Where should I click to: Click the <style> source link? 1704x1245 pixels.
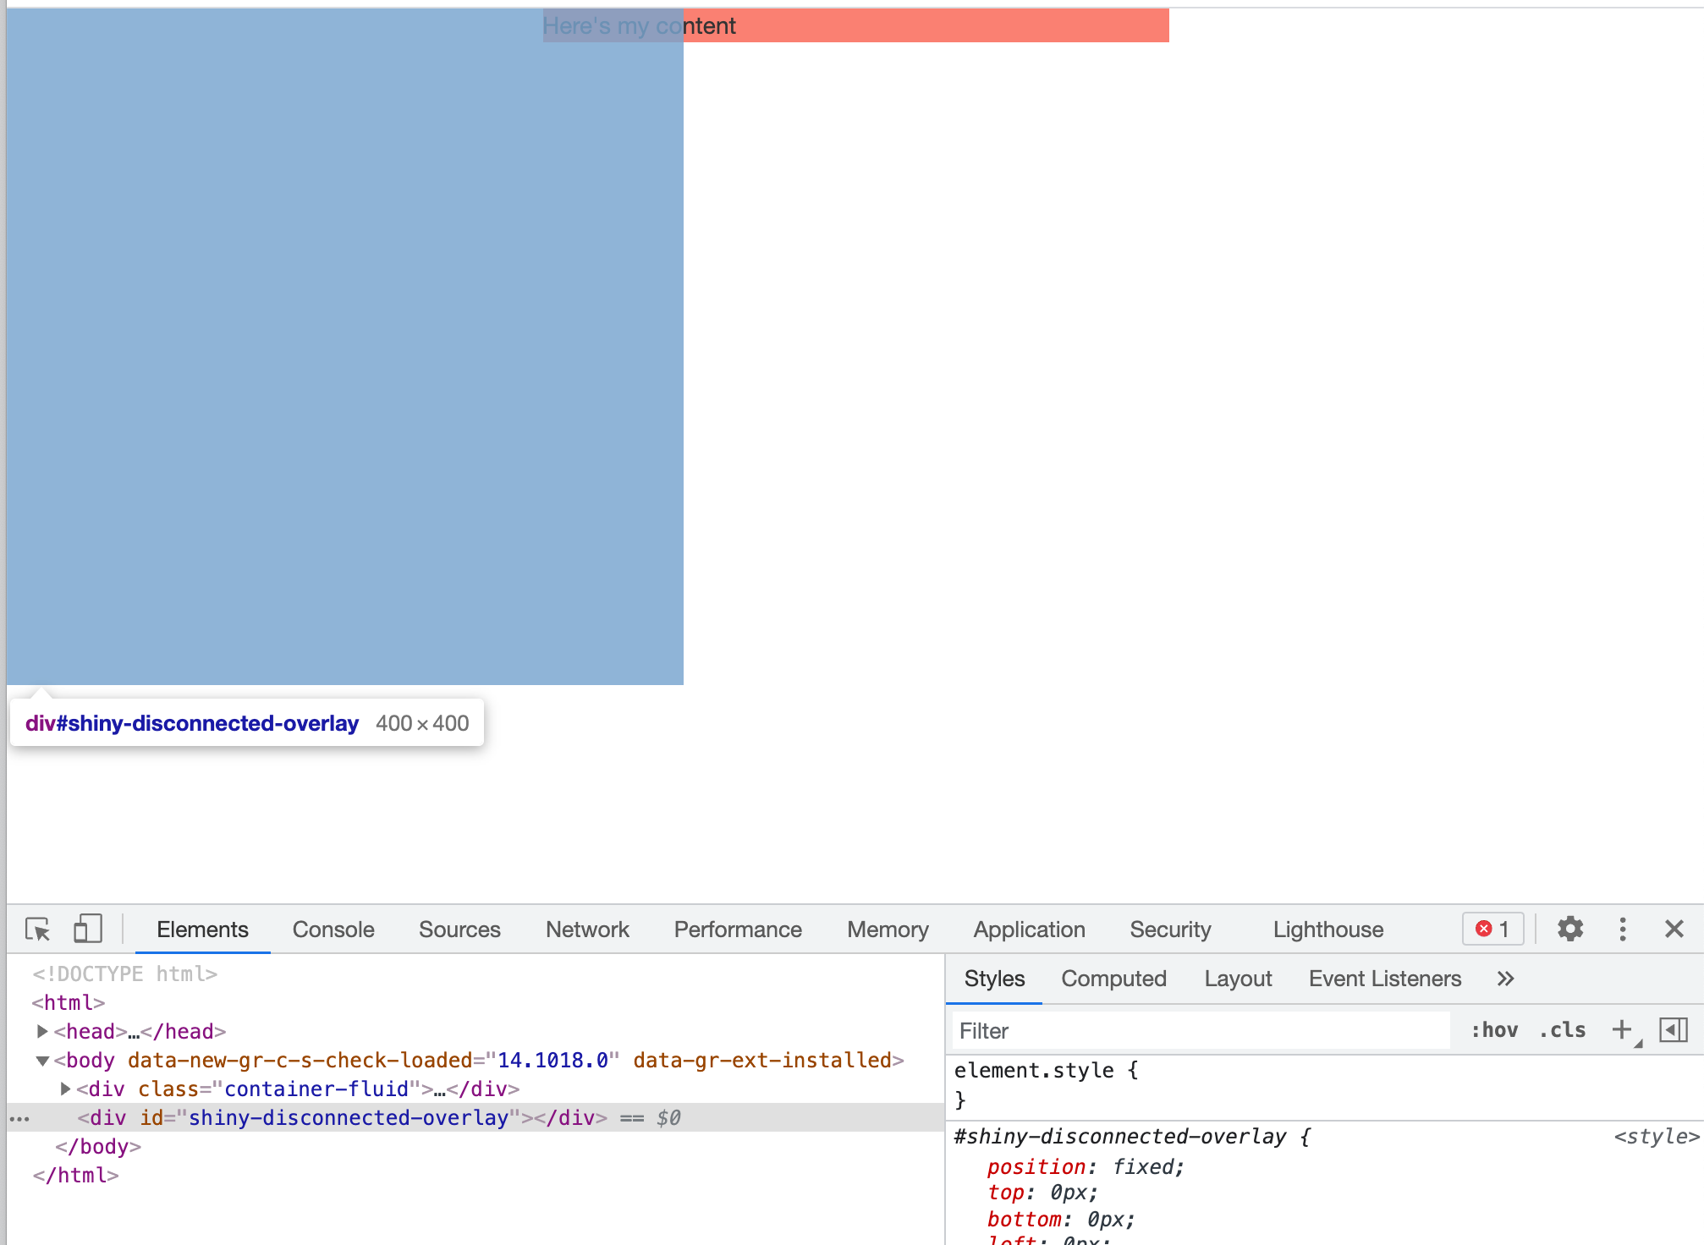(x=1656, y=1136)
